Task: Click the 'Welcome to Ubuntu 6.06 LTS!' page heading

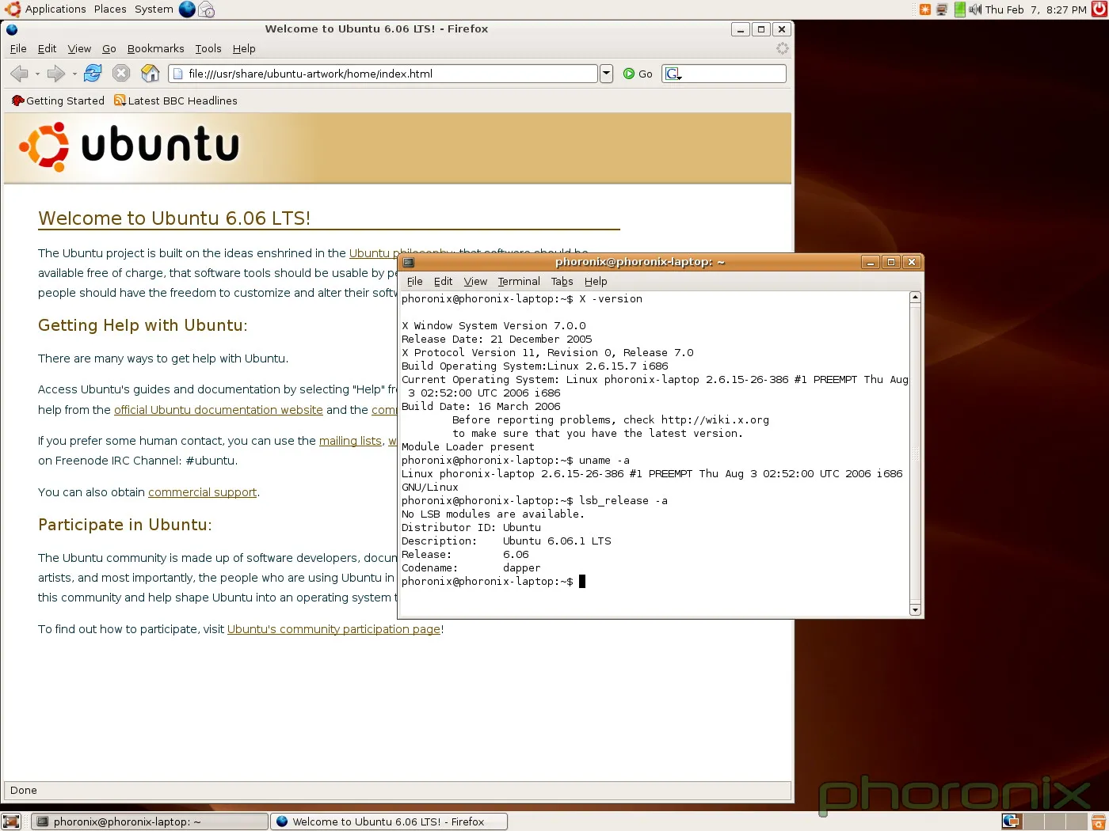Action: pos(174,218)
